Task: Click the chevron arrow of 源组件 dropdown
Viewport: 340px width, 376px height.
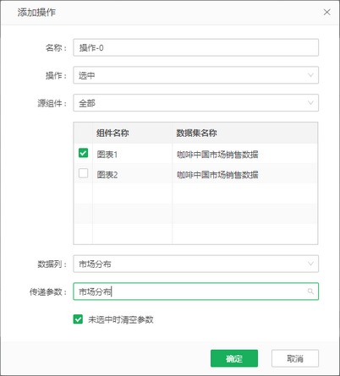Action: pos(310,103)
